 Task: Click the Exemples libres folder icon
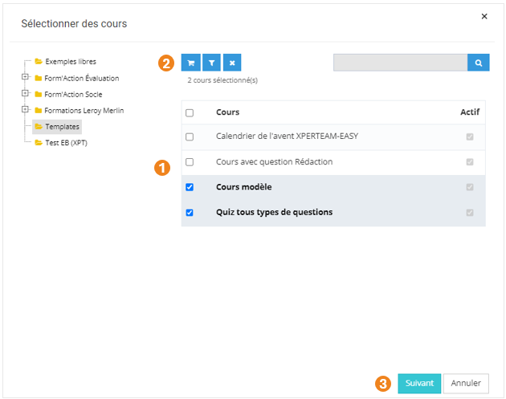pyautogui.click(x=38, y=61)
